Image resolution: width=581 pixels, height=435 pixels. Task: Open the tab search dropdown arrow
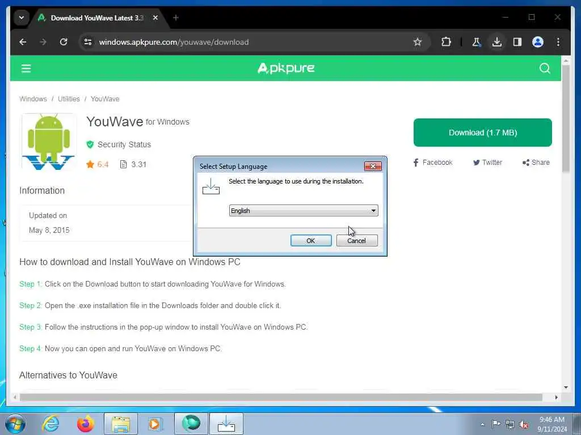tap(22, 18)
